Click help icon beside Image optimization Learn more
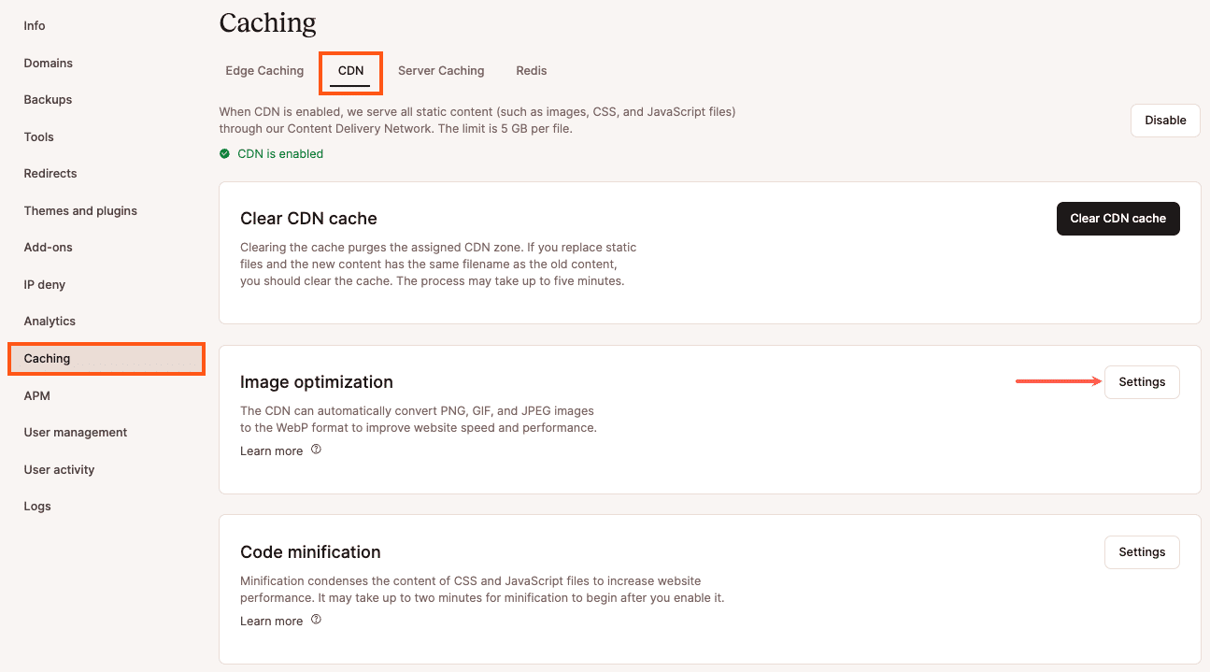The image size is (1210, 672). coord(316,450)
